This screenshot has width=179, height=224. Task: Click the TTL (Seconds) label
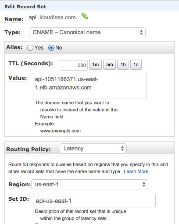click(x=31, y=64)
